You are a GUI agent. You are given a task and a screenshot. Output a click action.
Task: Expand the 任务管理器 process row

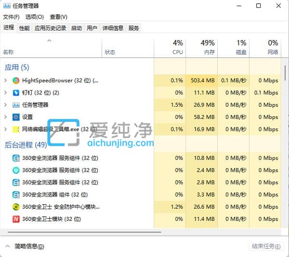pyautogui.click(x=5, y=105)
